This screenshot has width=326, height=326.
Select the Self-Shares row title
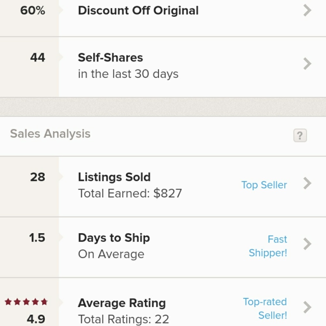[x=111, y=58]
